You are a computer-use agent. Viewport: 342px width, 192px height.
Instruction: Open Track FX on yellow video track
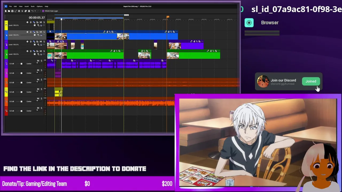(37, 22)
